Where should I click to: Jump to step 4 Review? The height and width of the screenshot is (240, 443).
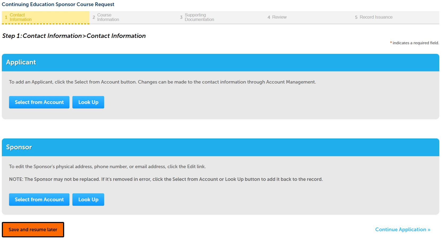click(x=308, y=17)
